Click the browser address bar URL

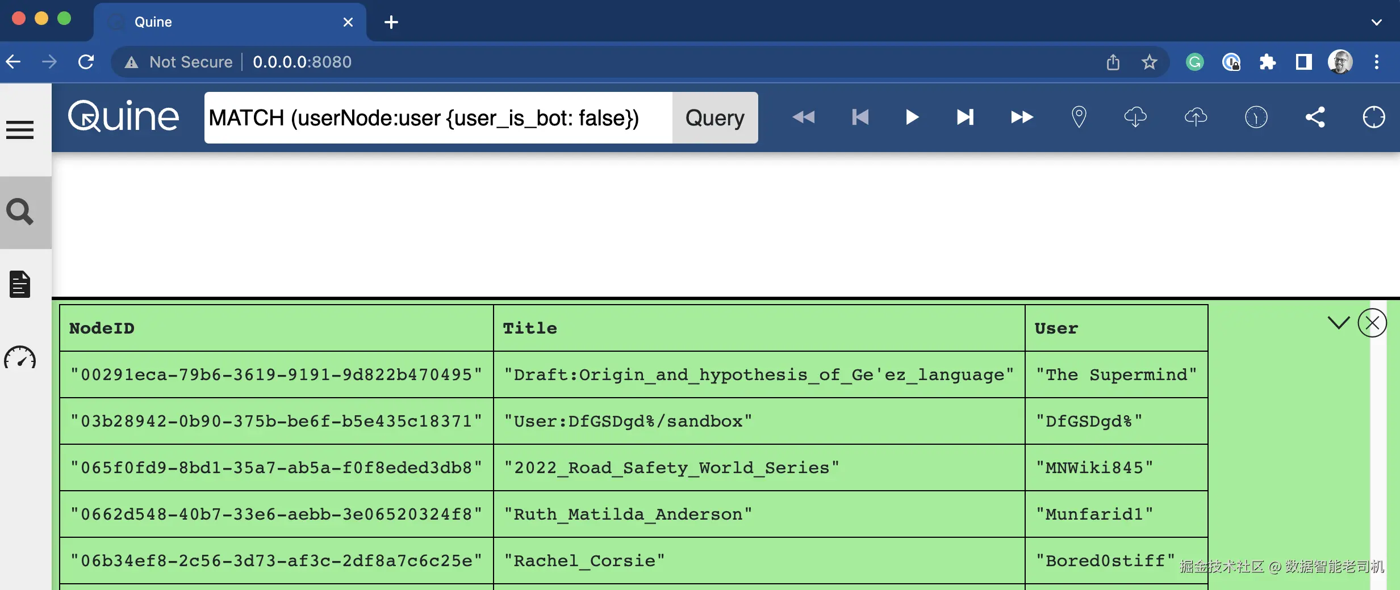[302, 62]
